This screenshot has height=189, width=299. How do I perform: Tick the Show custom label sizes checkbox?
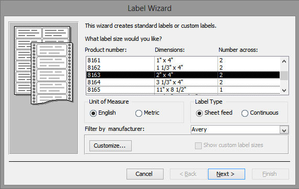coord(198,146)
